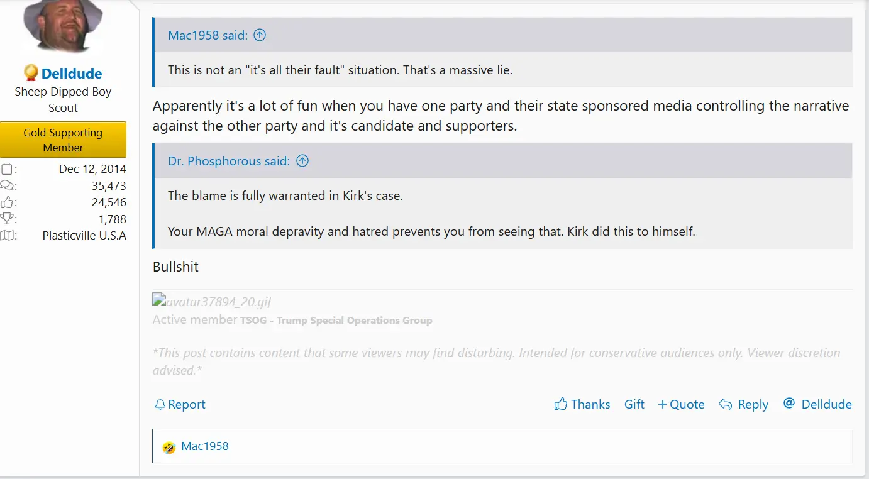Click the thumbs-up Thanks icon
869x479 pixels.
(560, 404)
